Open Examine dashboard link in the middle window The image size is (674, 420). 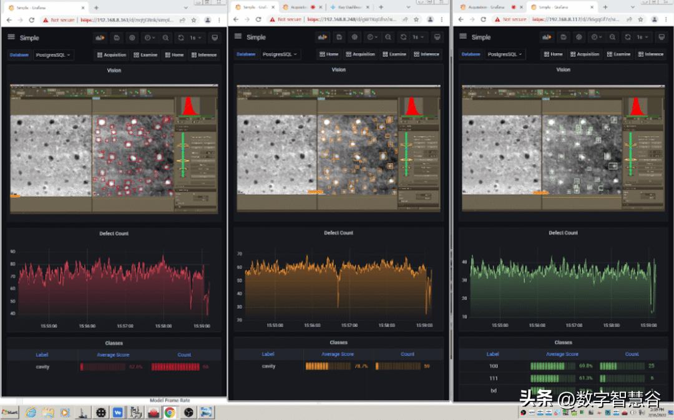pyautogui.click(x=394, y=54)
